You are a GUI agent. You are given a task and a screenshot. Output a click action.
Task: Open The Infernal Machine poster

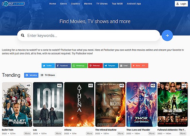[111, 104]
